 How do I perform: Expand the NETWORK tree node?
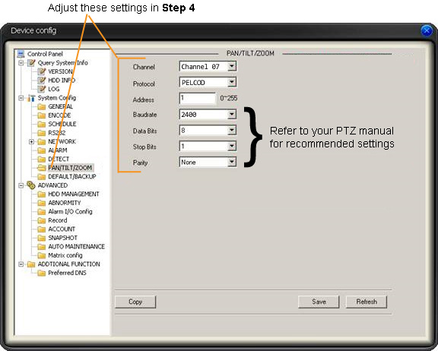[x=31, y=141]
